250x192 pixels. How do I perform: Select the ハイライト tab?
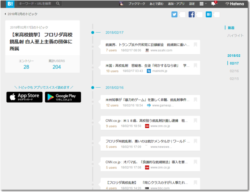235,35
